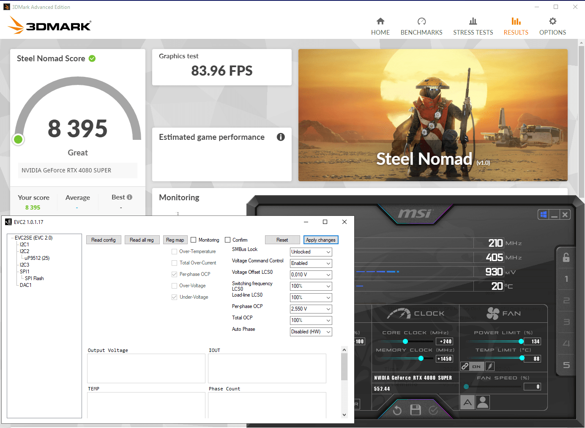Adjust the Power Limit slider handle
The width and height of the screenshot is (585, 428).
point(521,341)
